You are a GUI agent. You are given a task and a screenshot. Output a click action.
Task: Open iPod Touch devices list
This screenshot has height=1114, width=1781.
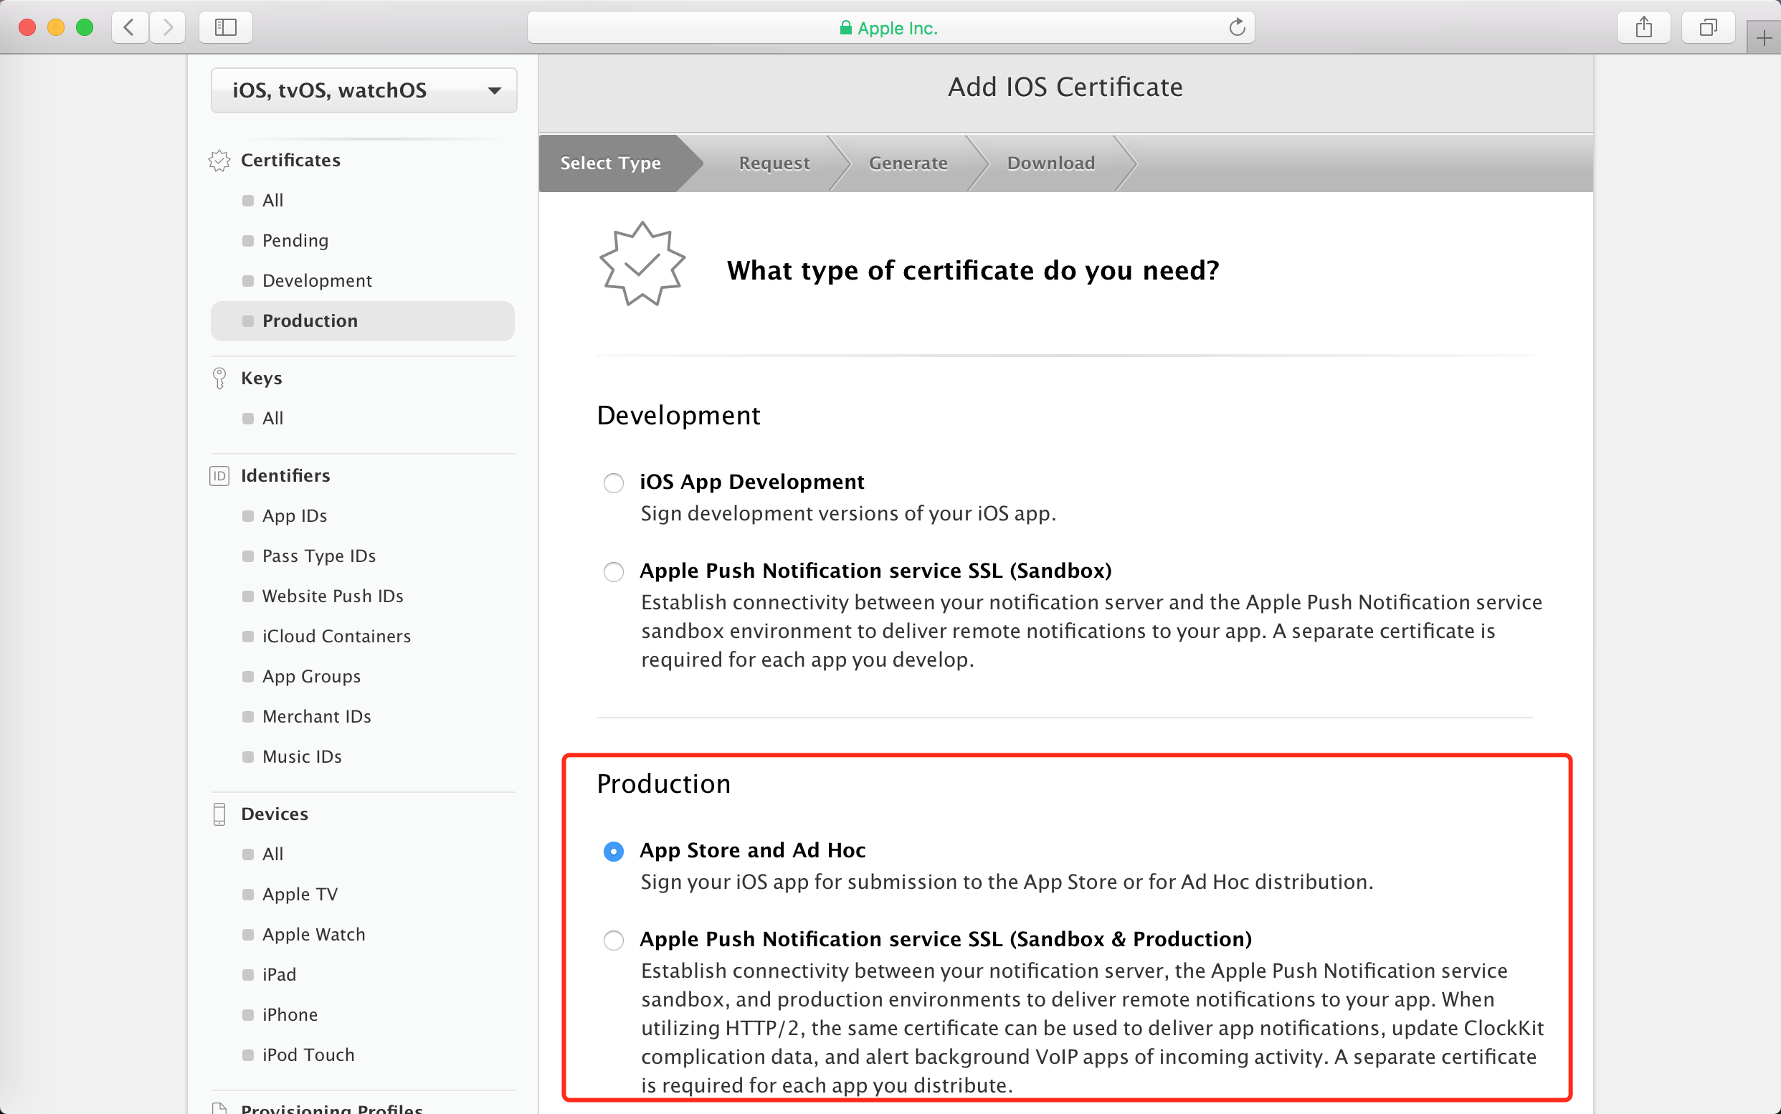tap(309, 1055)
